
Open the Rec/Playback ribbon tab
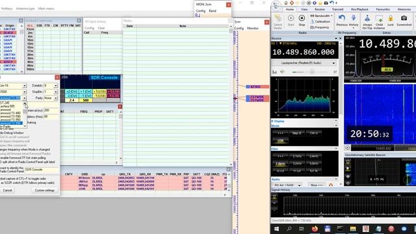(x=359, y=9)
